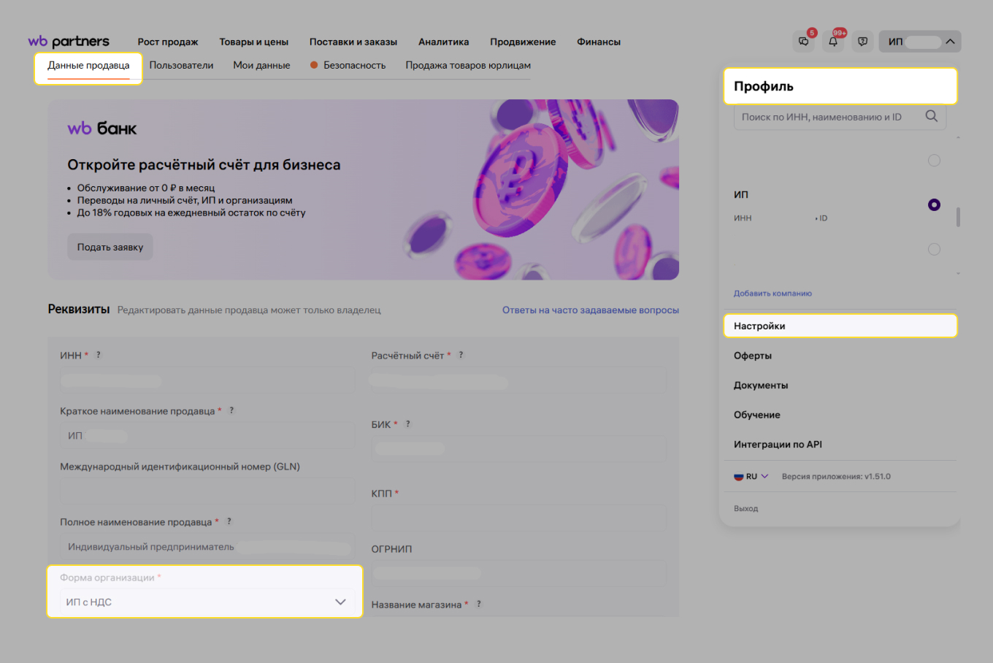
Task: Click the help icon beside Расчётный счёт
Action: [x=460, y=354]
